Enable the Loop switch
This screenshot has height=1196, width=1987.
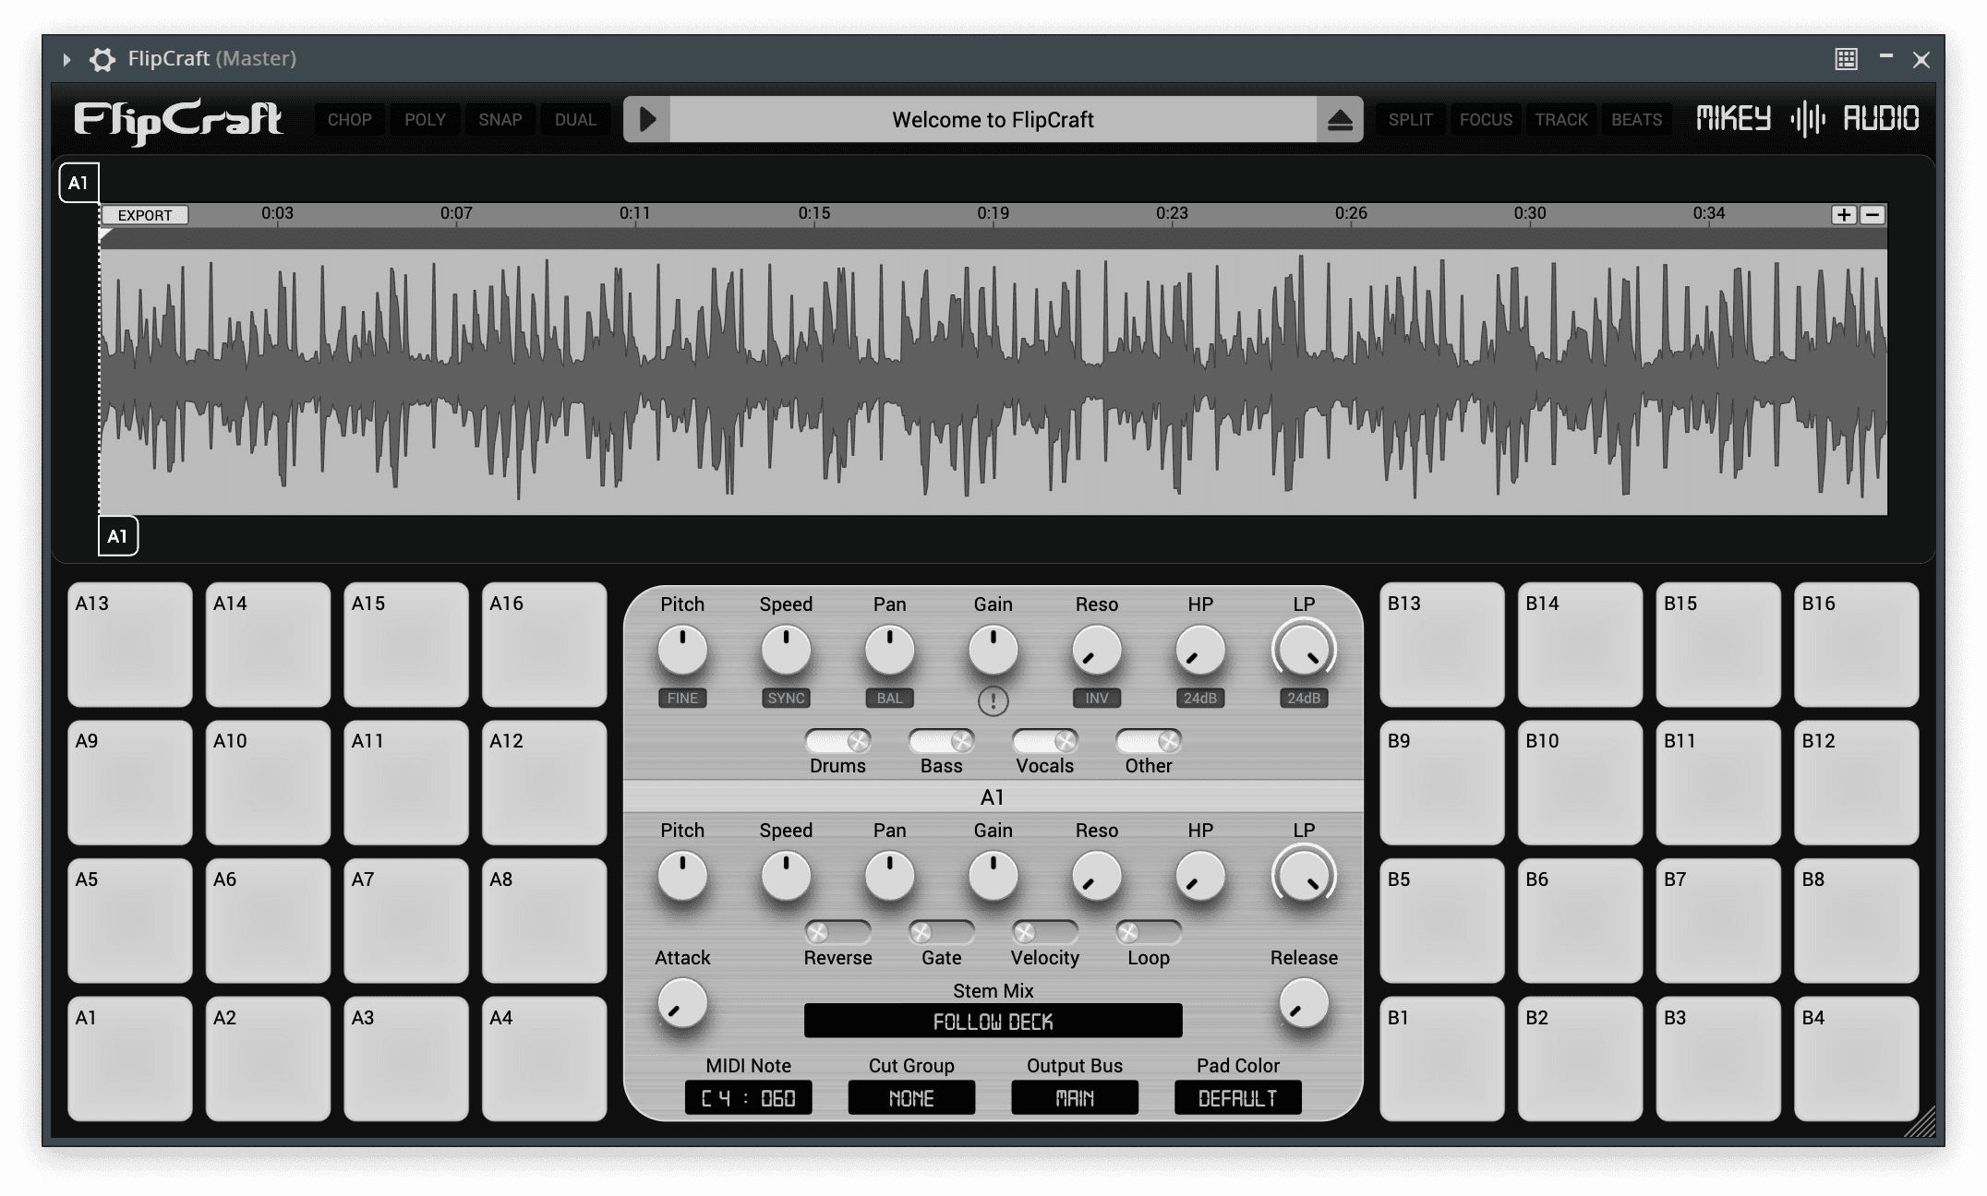tap(1148, 932)
